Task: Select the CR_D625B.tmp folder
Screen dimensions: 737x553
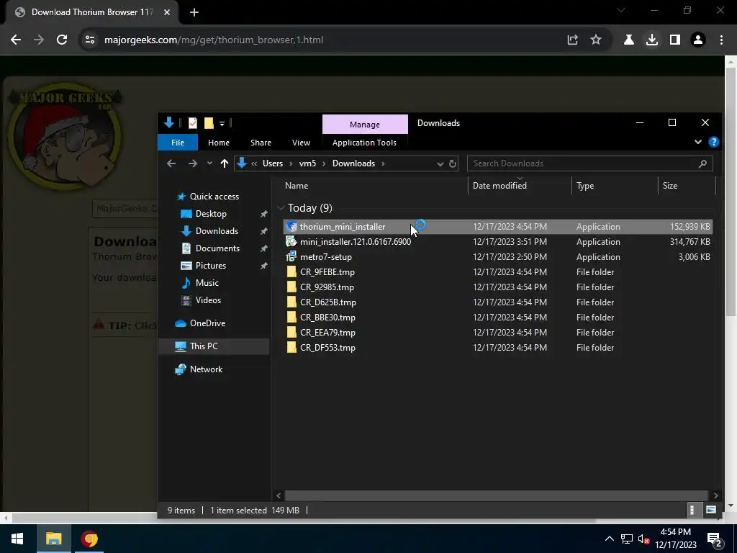Action: [x=498, y=302]
